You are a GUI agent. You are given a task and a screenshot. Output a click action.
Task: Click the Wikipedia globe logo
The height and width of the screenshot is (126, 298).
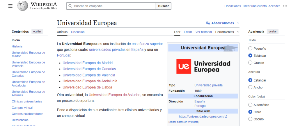coord(23,6)
